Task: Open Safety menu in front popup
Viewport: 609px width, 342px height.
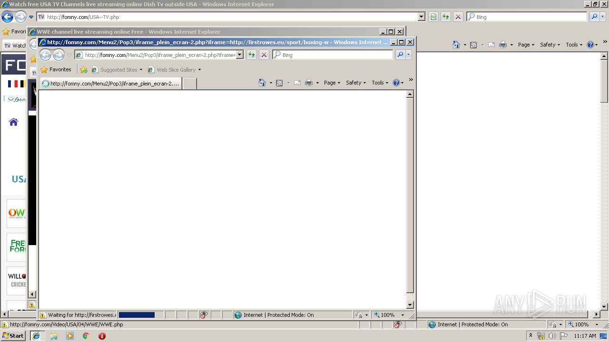Action: point(356,83)
